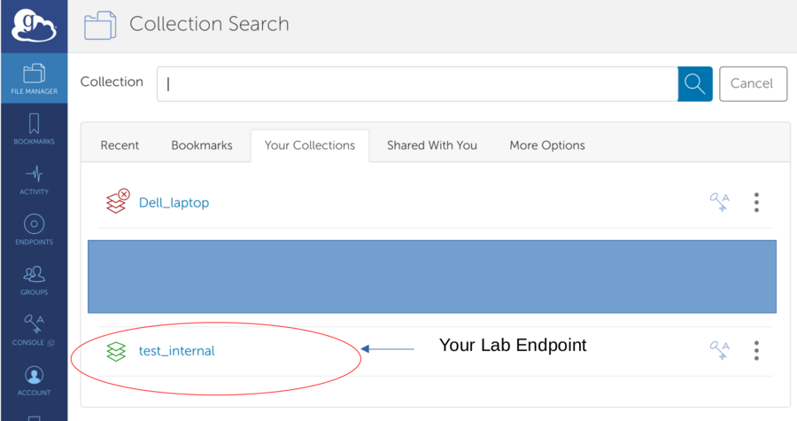Click the Globus cloud logo
Image resolution: width=797 pixels, height=421 pixels.
click(34, 26)
